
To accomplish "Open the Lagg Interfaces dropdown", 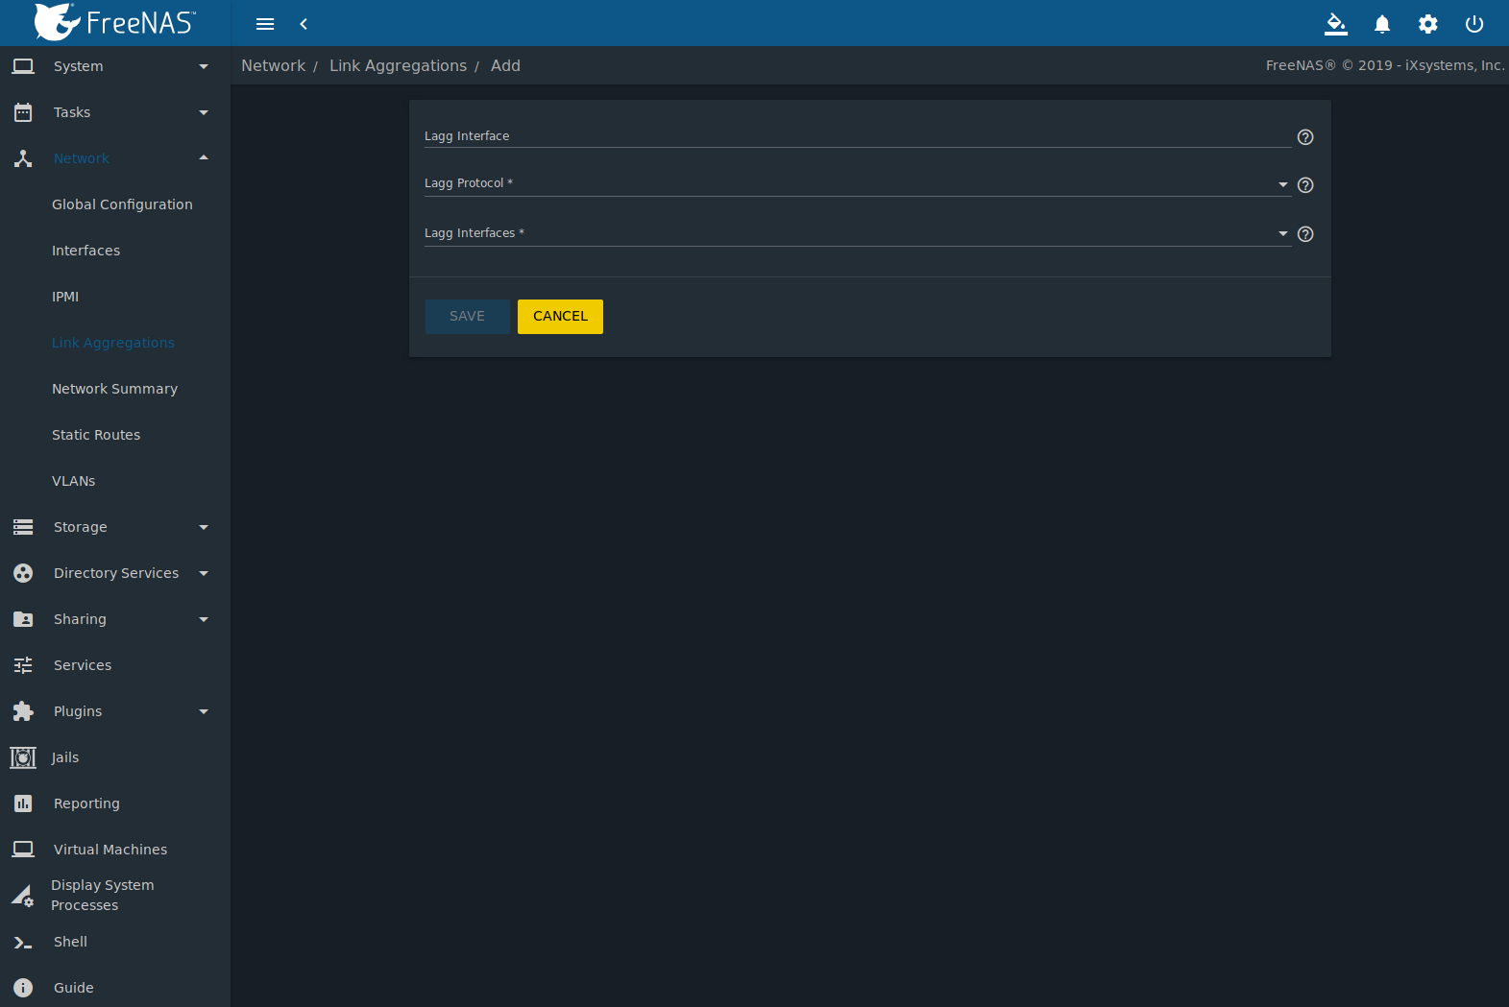I will 858,233.
